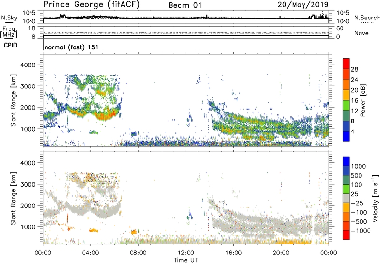The height and width of the screenshot is (263, 380).
Task: Click the '1000' tick on Velocity colorbar
Action: tap(359, 166)
